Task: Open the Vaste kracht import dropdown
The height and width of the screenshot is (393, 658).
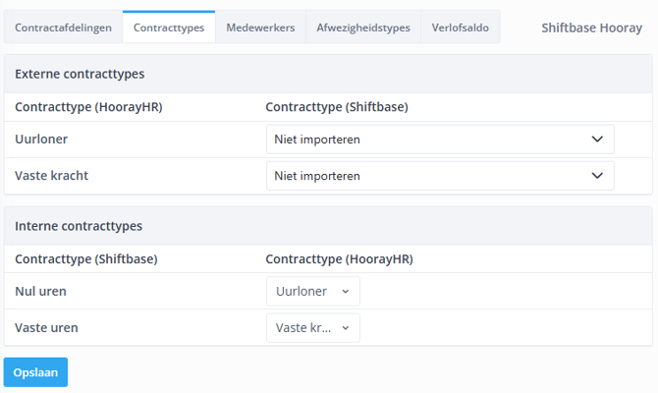Action: (x=439, y=176)
